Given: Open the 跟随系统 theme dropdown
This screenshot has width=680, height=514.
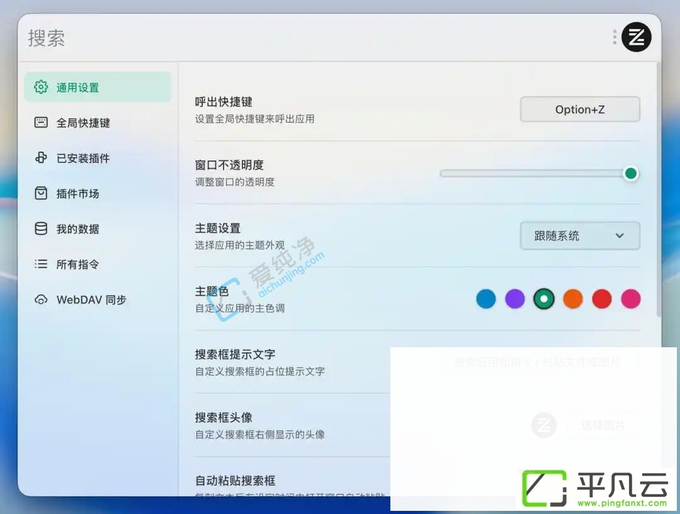Looking at the screenshot, I should coord(580,236).
